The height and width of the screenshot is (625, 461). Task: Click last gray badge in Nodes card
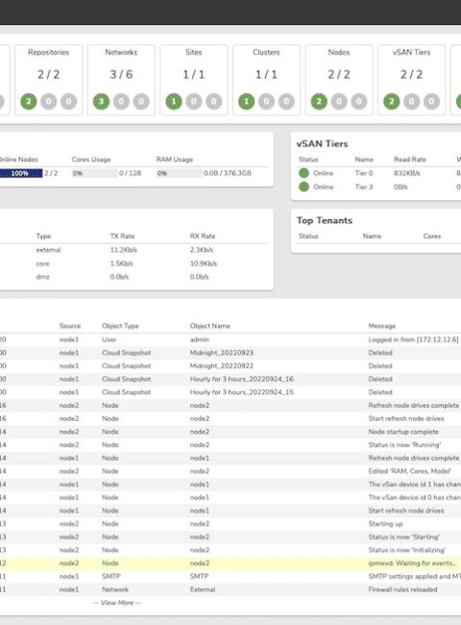click(358, 102)
